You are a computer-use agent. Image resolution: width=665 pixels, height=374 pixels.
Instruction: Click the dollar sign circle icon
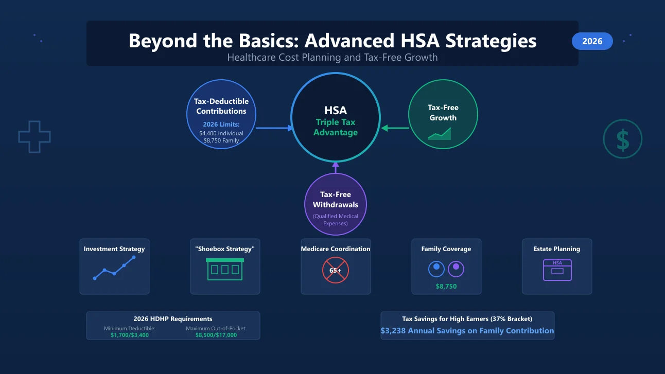pyautogui.click(x=623, y=139)
